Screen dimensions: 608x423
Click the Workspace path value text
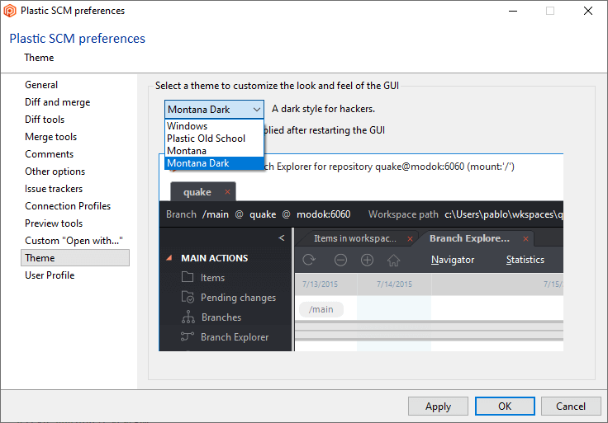[504, 214]
